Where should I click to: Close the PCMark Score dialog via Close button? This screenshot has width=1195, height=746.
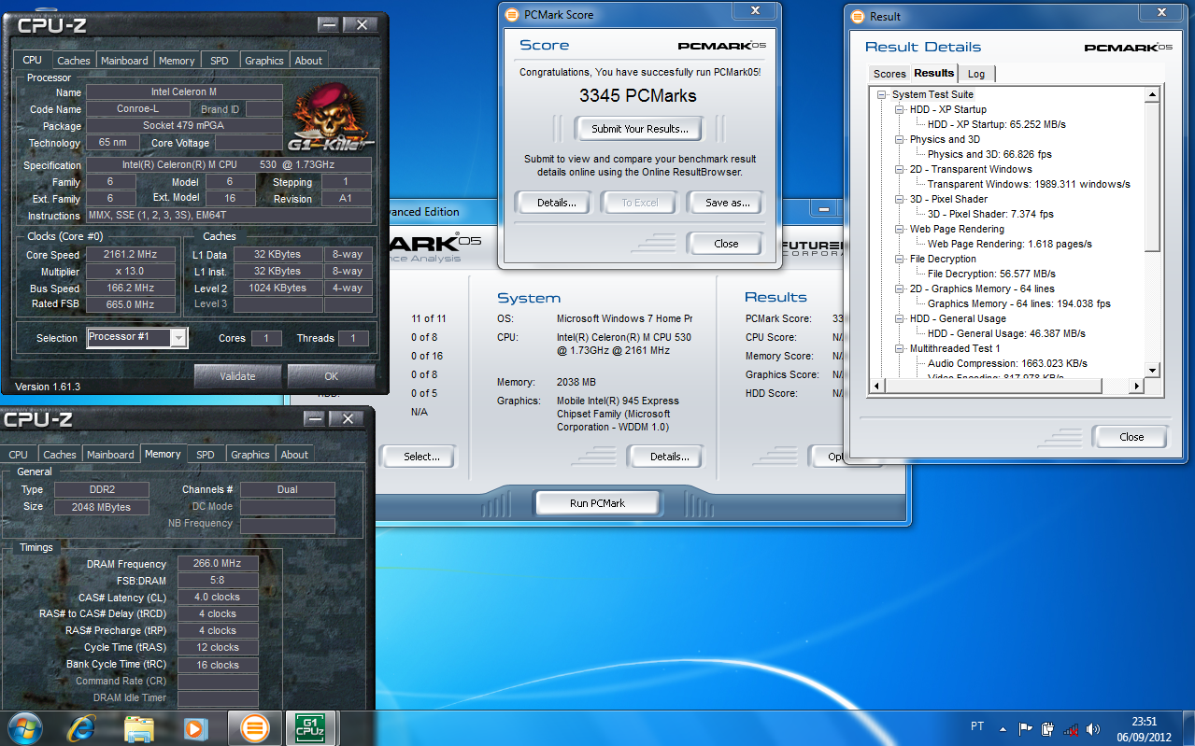tap(726, 244)
